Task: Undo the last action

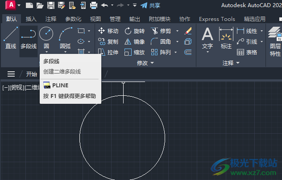Action: 104,5
